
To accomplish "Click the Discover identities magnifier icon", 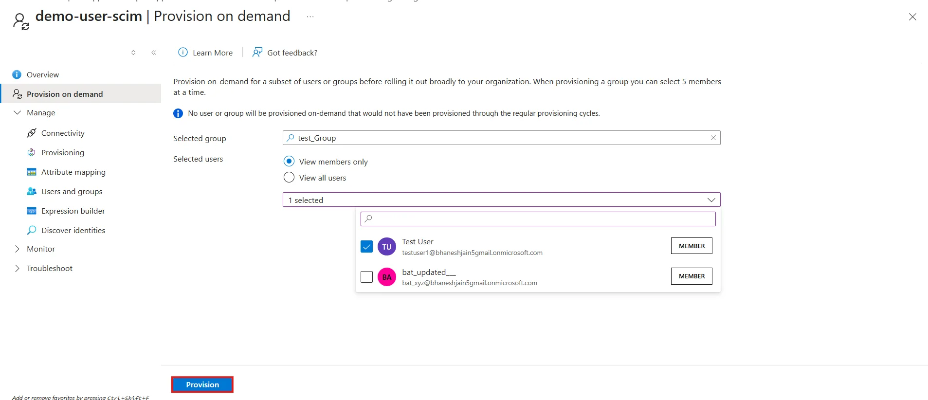I will pos(32,230).
